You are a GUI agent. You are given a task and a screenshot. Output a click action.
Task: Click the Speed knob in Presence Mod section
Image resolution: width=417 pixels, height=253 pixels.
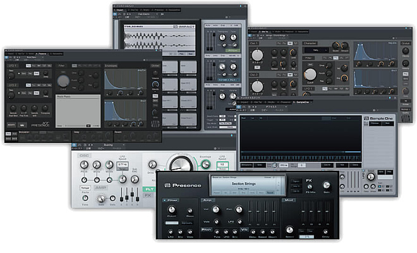[289, 230]
